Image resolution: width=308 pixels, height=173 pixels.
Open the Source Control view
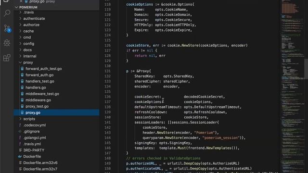7,28
